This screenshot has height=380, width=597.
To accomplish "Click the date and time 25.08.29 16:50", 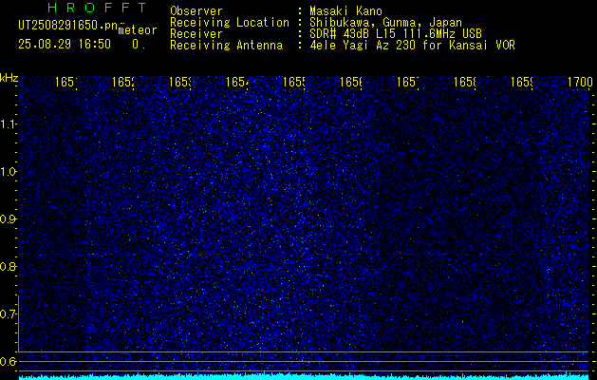I will click(65, 45).
